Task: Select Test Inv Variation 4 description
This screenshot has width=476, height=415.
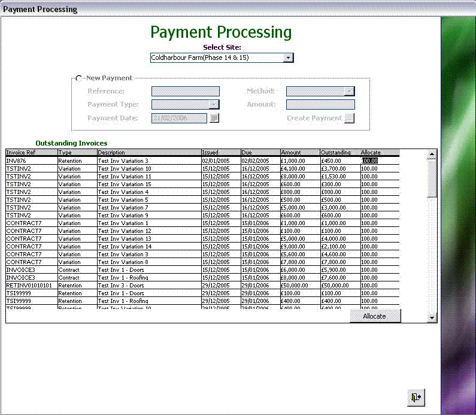Action: point(123,192)
